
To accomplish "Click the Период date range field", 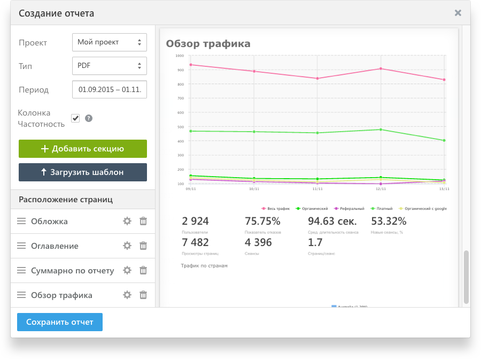I will pyautogui.click(x=110, y=89).
